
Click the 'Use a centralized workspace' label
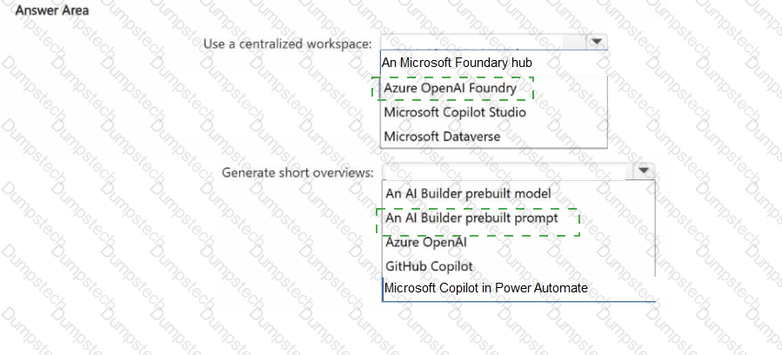[x=288, y=44]
